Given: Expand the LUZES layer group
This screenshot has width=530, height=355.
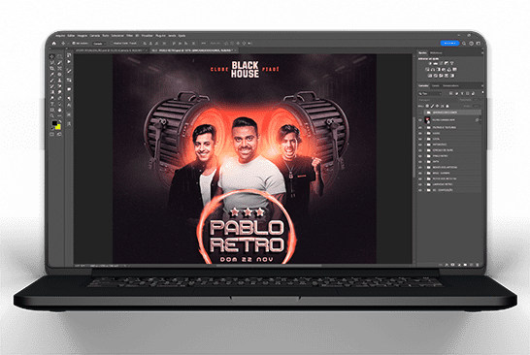Looking at the screenshot, I should coord(425,134).
